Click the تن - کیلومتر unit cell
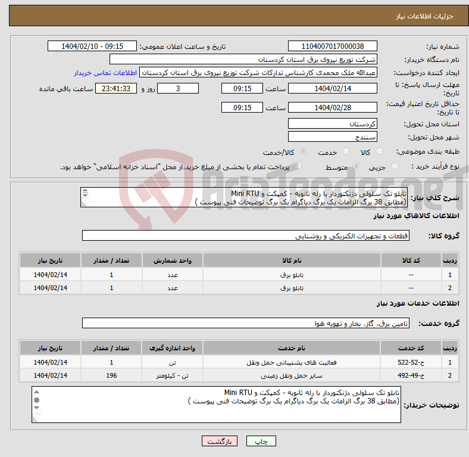 coord(172,375)
